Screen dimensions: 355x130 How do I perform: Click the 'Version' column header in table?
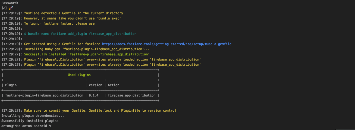pos(95,85)
